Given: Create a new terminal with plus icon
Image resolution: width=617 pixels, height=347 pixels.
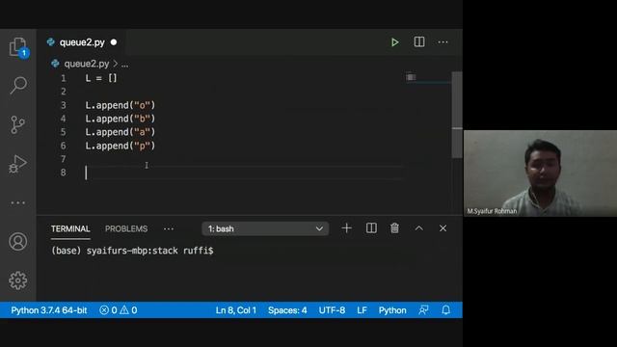Looking at the screenshot, I should point(347,228).
